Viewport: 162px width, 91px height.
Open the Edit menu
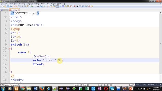[x=6, y=4]
